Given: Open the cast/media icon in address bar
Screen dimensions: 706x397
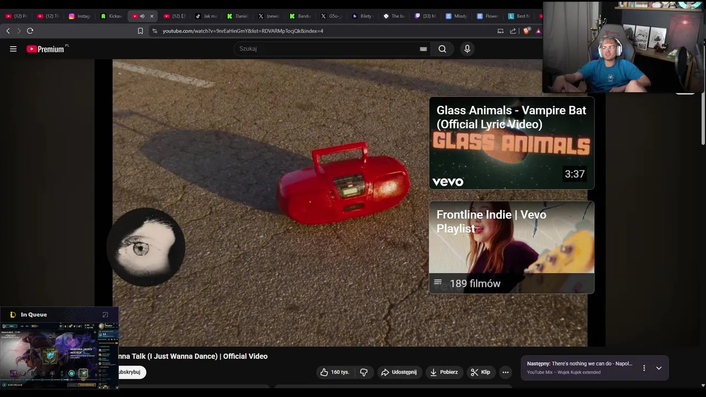Looking at the screenshot, I should coord(501,31).
